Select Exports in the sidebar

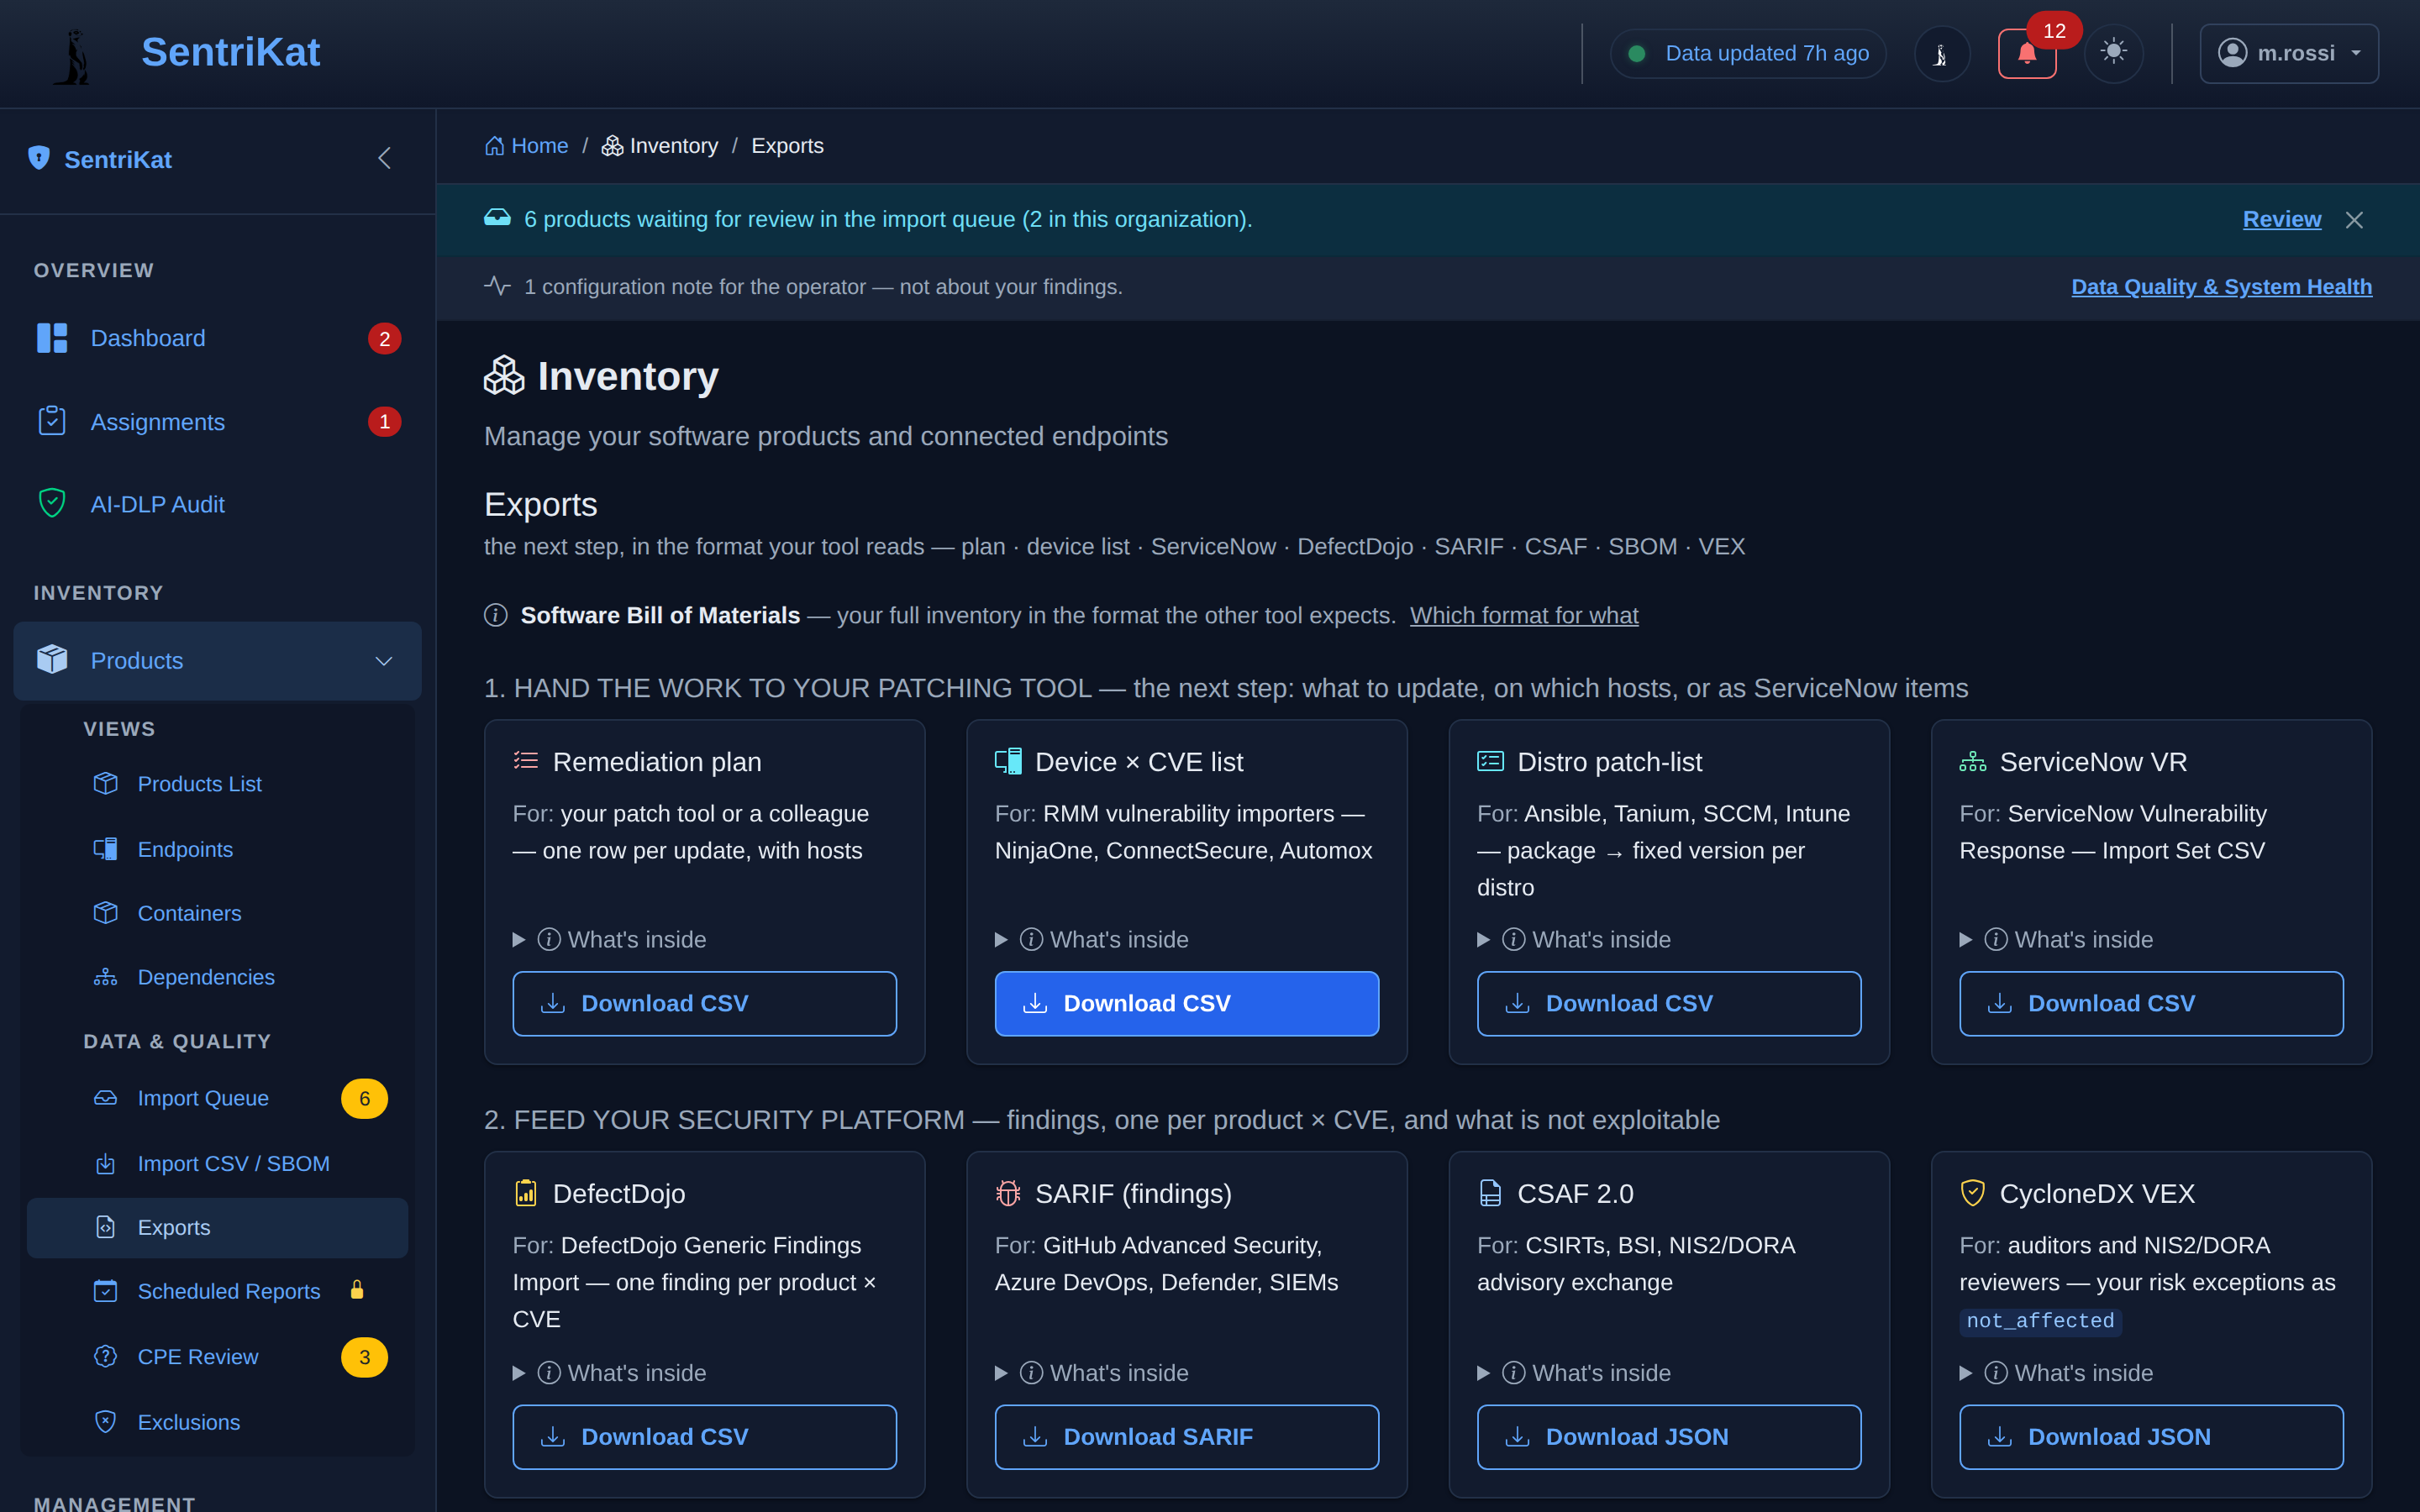tap(217, 1228)
